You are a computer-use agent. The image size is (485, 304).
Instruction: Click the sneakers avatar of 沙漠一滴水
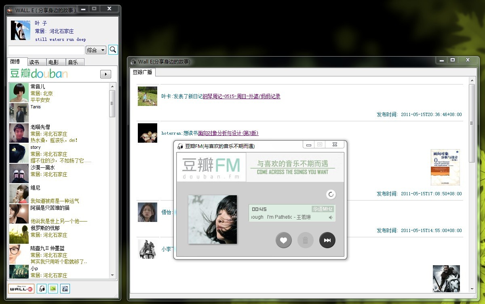[x=19, y=174]
